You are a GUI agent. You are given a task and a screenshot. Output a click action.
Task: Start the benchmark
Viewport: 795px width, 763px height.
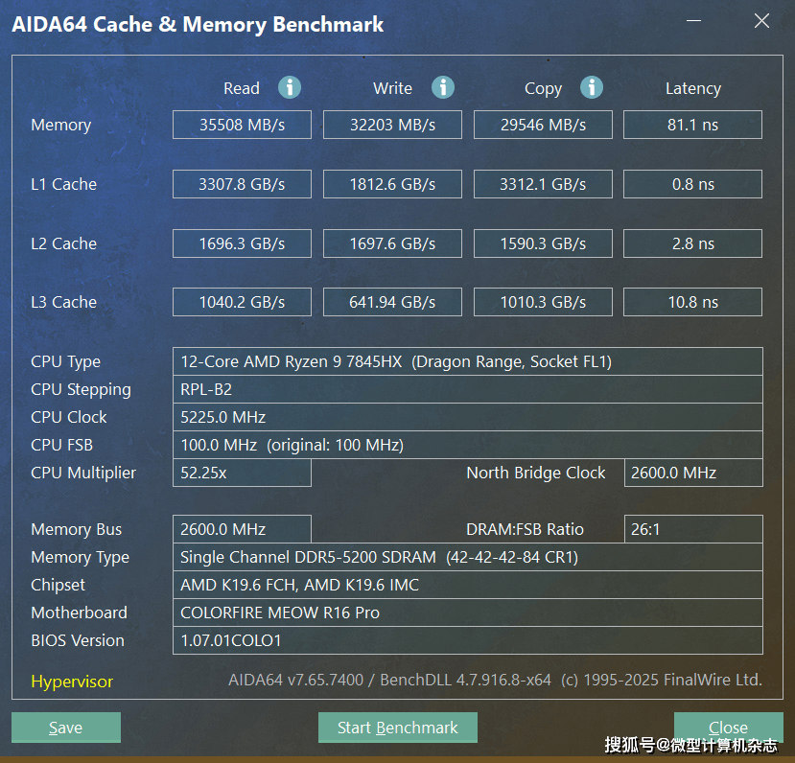click(397, 728)
